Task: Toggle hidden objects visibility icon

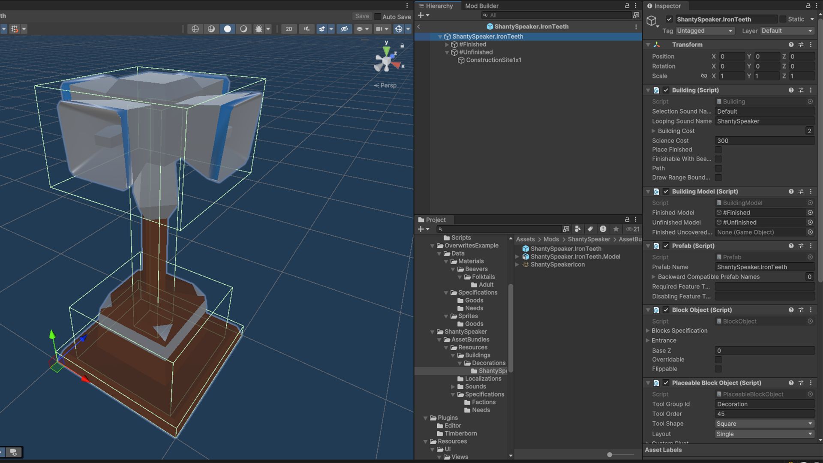Action: point(344,29)
